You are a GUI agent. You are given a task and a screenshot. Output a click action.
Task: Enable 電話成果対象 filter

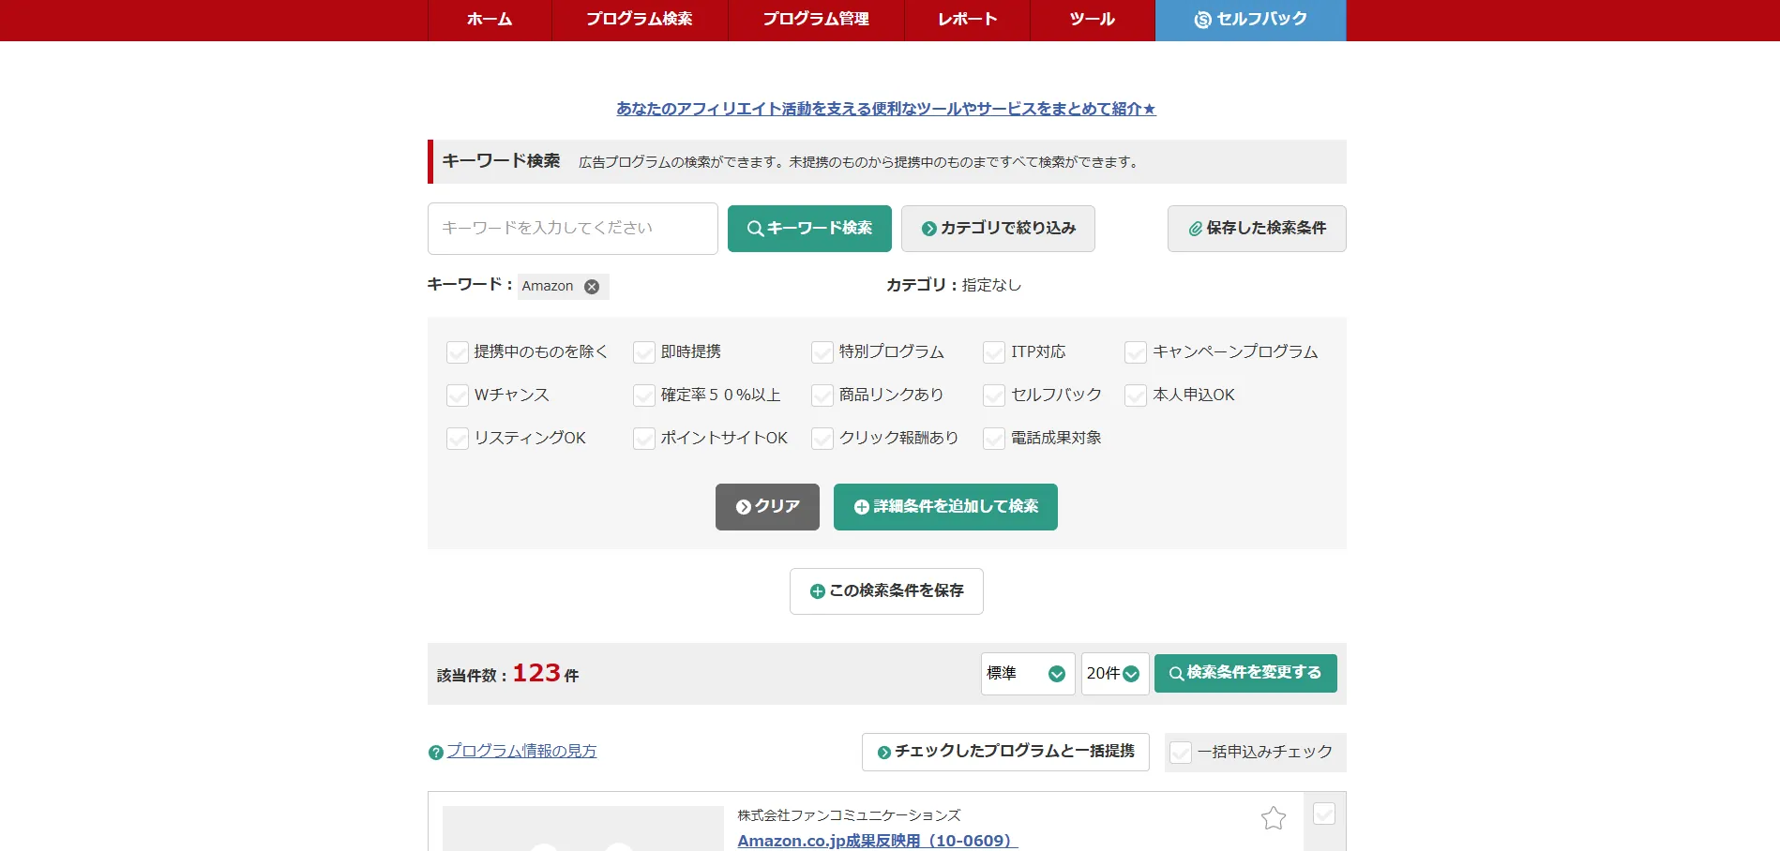point(994,439)
